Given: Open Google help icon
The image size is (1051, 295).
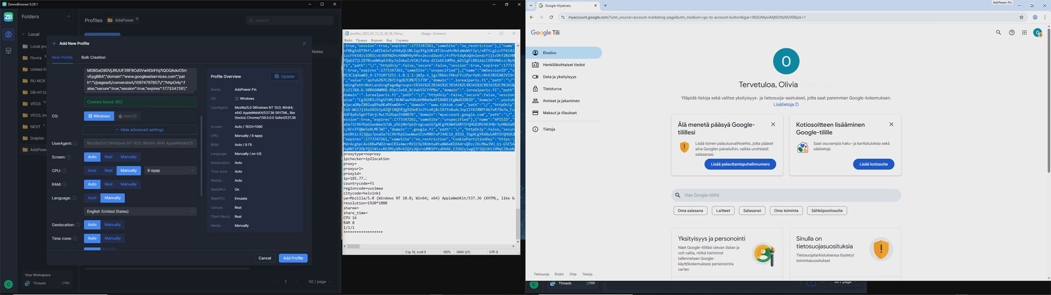Looking at the screenshot, I should pos(1012,33).
